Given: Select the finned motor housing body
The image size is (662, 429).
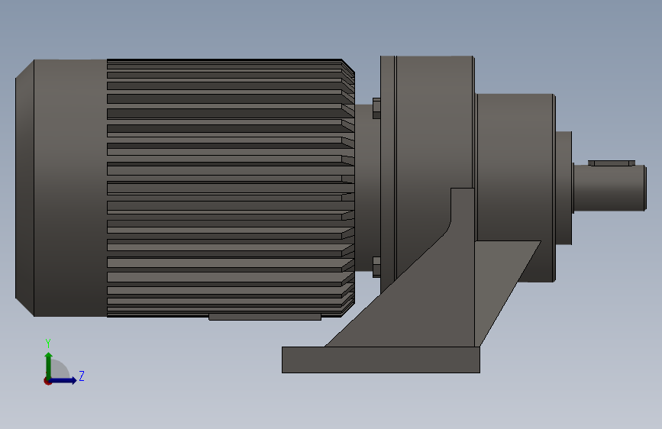Looking at the screenshot, I should click(231, 188).
